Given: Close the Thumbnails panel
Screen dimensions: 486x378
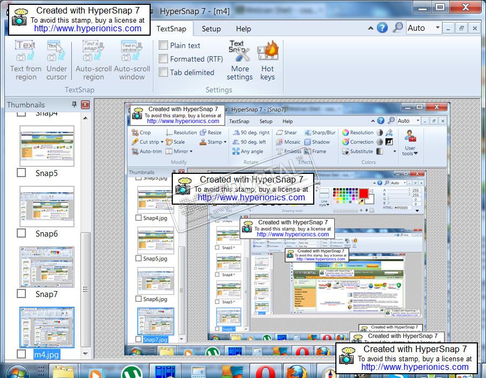Looking at the screenshot, I should [85, 105].
